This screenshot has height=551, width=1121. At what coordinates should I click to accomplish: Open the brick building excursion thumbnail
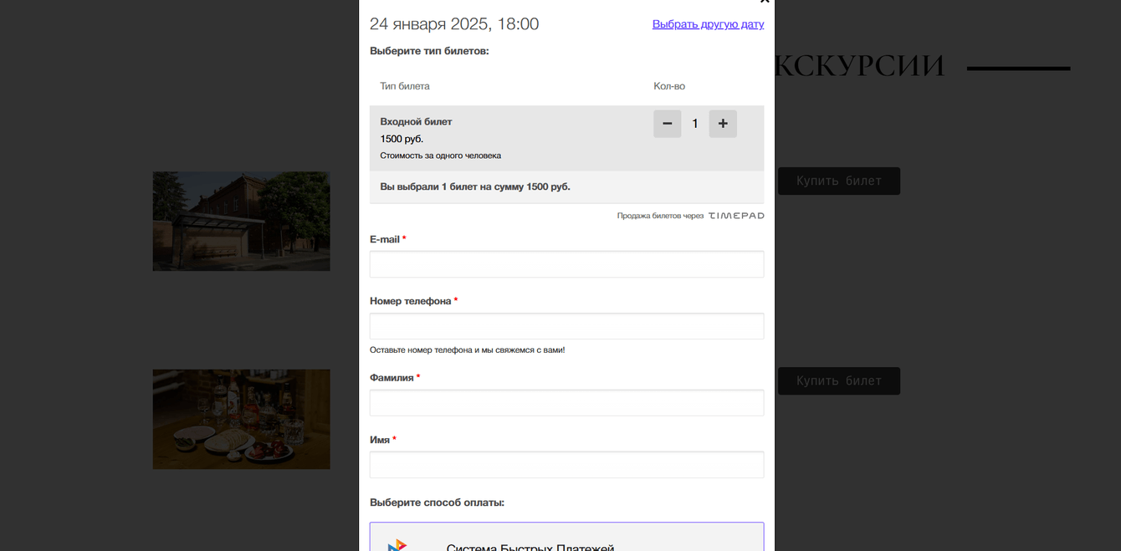241,222
